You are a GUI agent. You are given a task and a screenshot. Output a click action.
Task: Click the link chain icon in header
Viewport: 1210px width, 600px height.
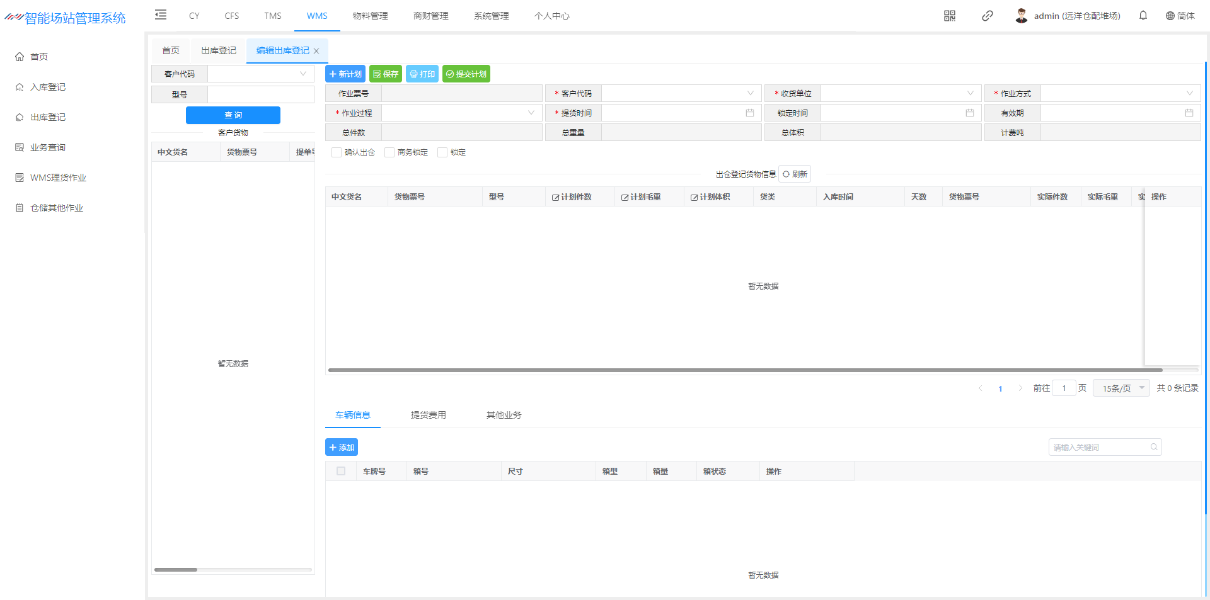tap(988, 16)
